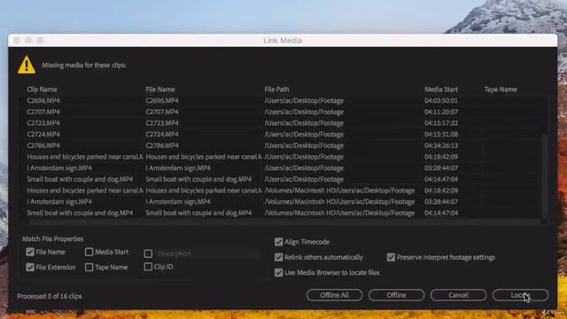Uncheck Align Timecode

point(278,242)
